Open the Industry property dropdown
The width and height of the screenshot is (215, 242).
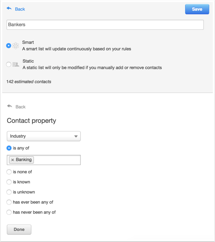click(x=44, y=136)
